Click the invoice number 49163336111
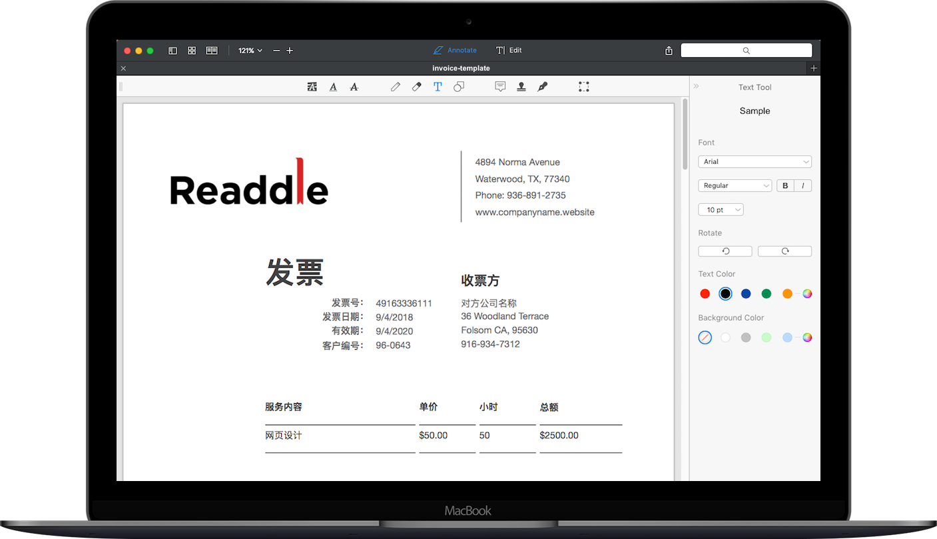Viewport: 937px width, 539px height. click(404, 303)
